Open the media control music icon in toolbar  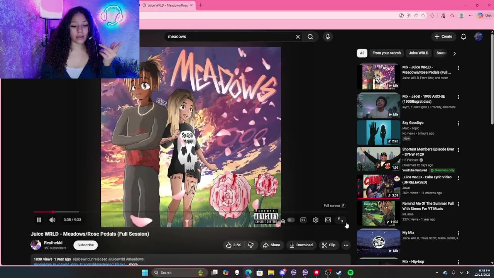(443, 15)
